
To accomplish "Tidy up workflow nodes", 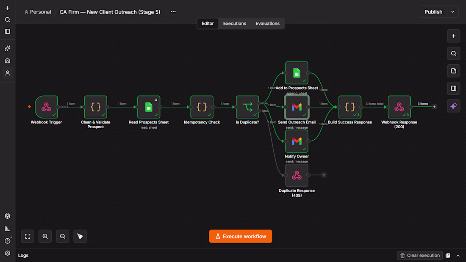I will [80, 237].
